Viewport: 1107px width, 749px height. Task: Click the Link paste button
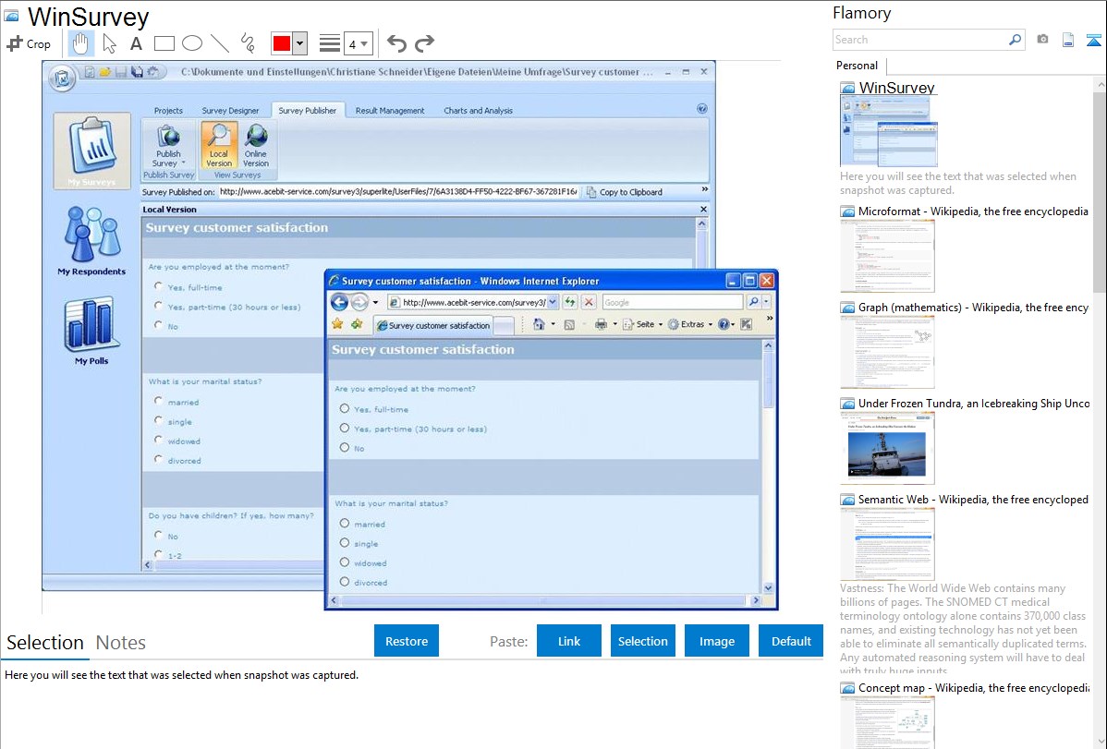pos(569,641)
